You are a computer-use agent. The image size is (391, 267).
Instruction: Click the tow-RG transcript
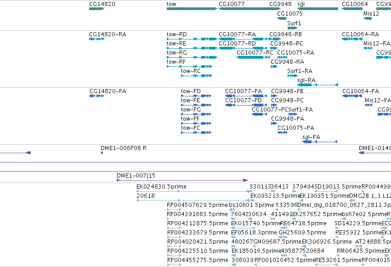pyautogui.click(x=192, y=57)
